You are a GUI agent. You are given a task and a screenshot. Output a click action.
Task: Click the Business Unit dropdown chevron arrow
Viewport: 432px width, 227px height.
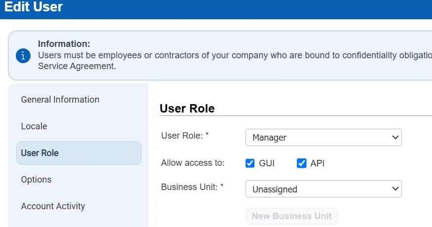pos(395,189)
